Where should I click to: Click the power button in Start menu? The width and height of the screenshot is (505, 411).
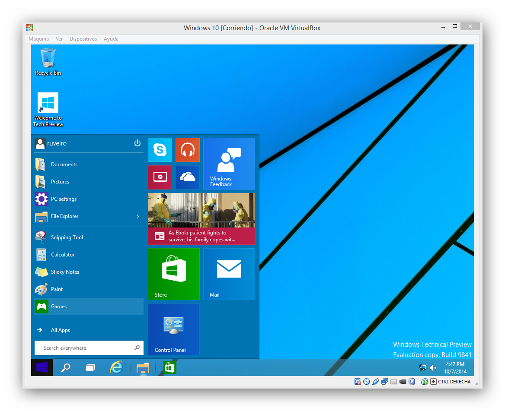137,143
